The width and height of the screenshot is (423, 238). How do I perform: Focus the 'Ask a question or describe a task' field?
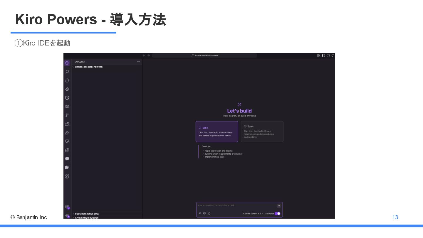click(237, 205)
